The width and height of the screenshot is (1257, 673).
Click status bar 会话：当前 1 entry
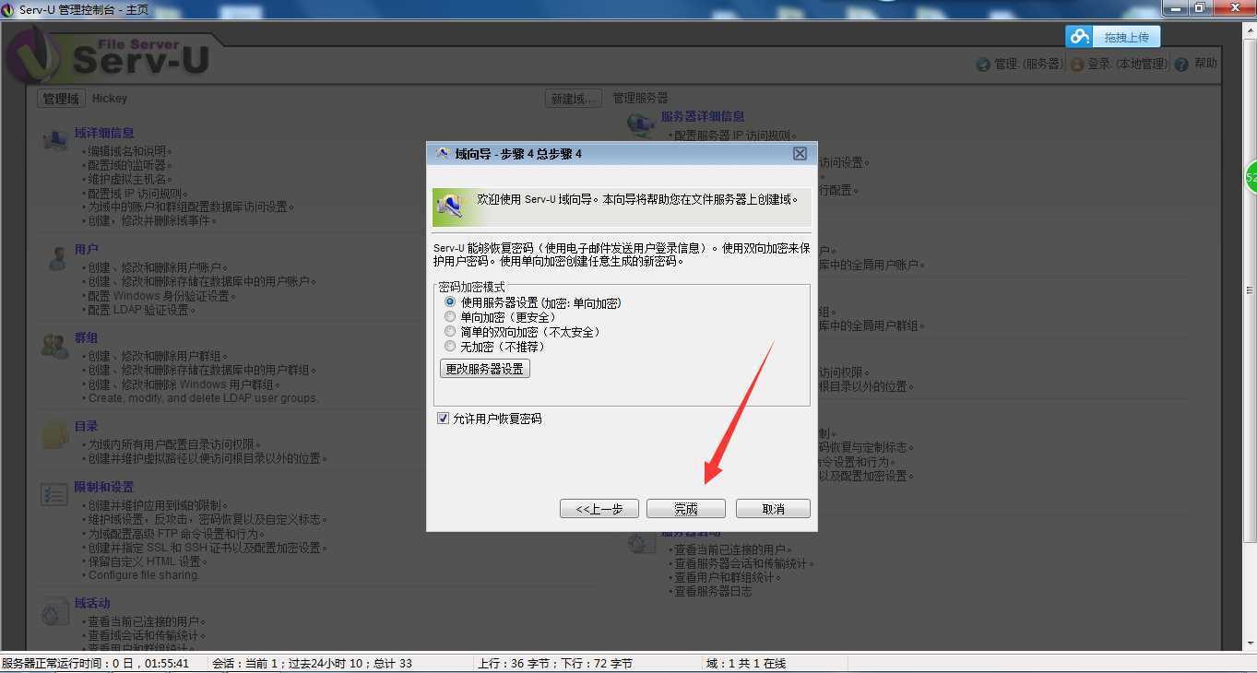coord(312,663)
